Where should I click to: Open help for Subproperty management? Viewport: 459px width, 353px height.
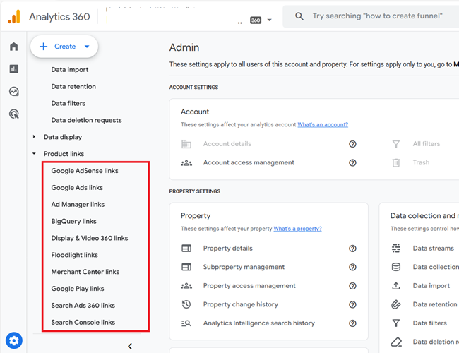click(x=352, y=268)
